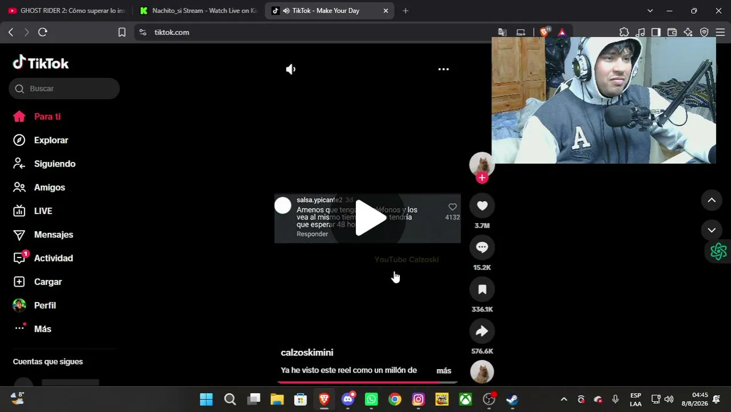
Task: Share video with arrow icon
Action: coord(482,331)
